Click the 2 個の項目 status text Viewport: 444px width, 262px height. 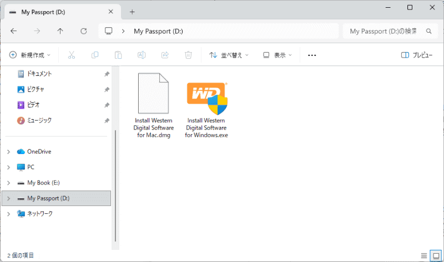(x=21, y=255)
